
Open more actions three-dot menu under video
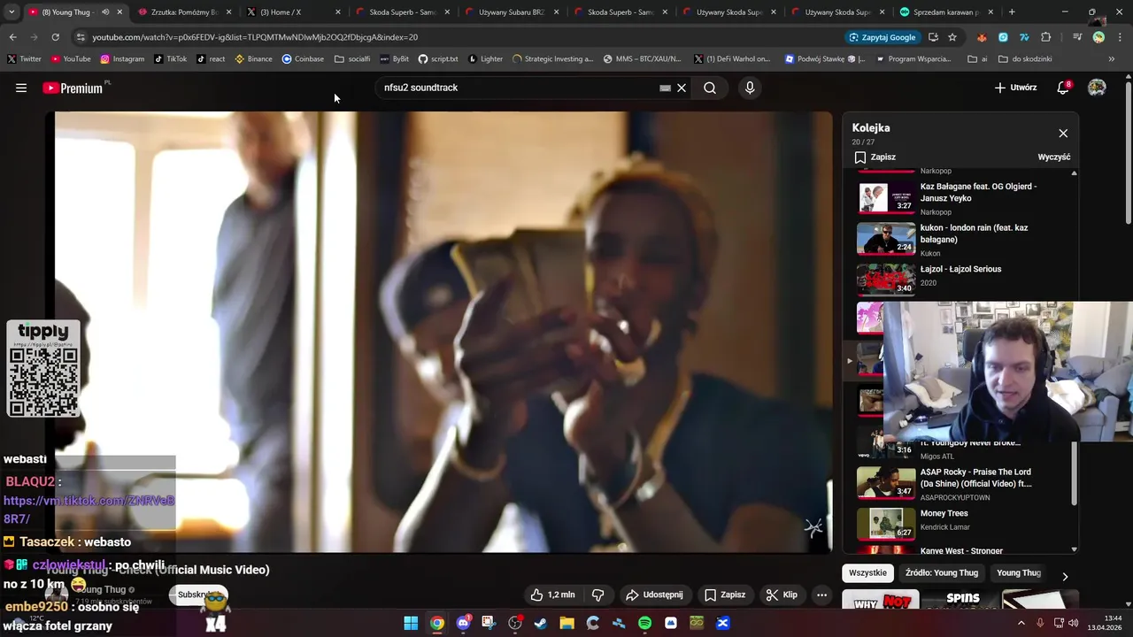[821, 595]
